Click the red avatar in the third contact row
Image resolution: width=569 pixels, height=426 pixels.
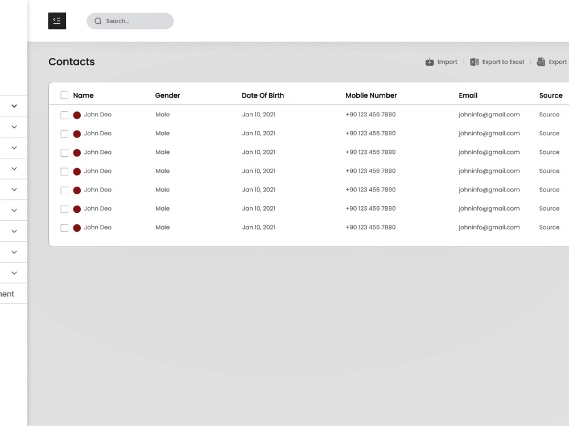pos(77,153)
